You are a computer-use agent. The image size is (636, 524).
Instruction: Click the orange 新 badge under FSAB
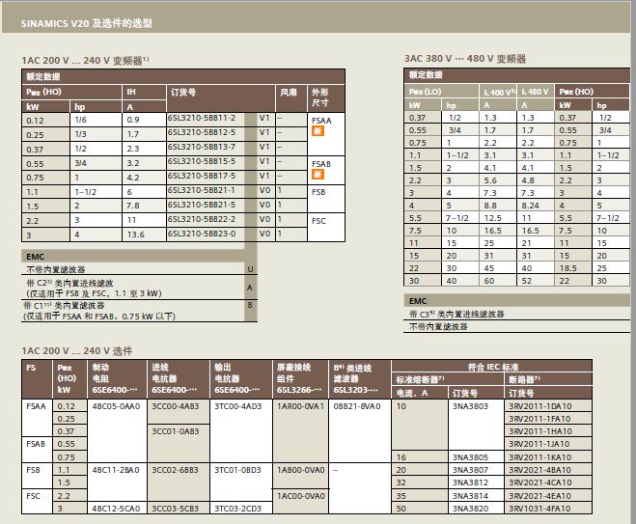[x=318, y=175]
